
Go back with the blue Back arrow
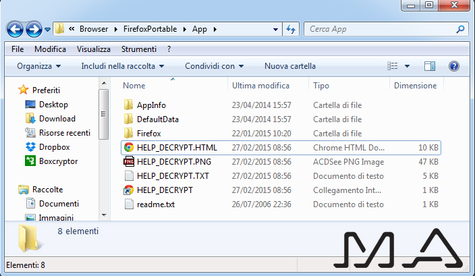point(15,30)
